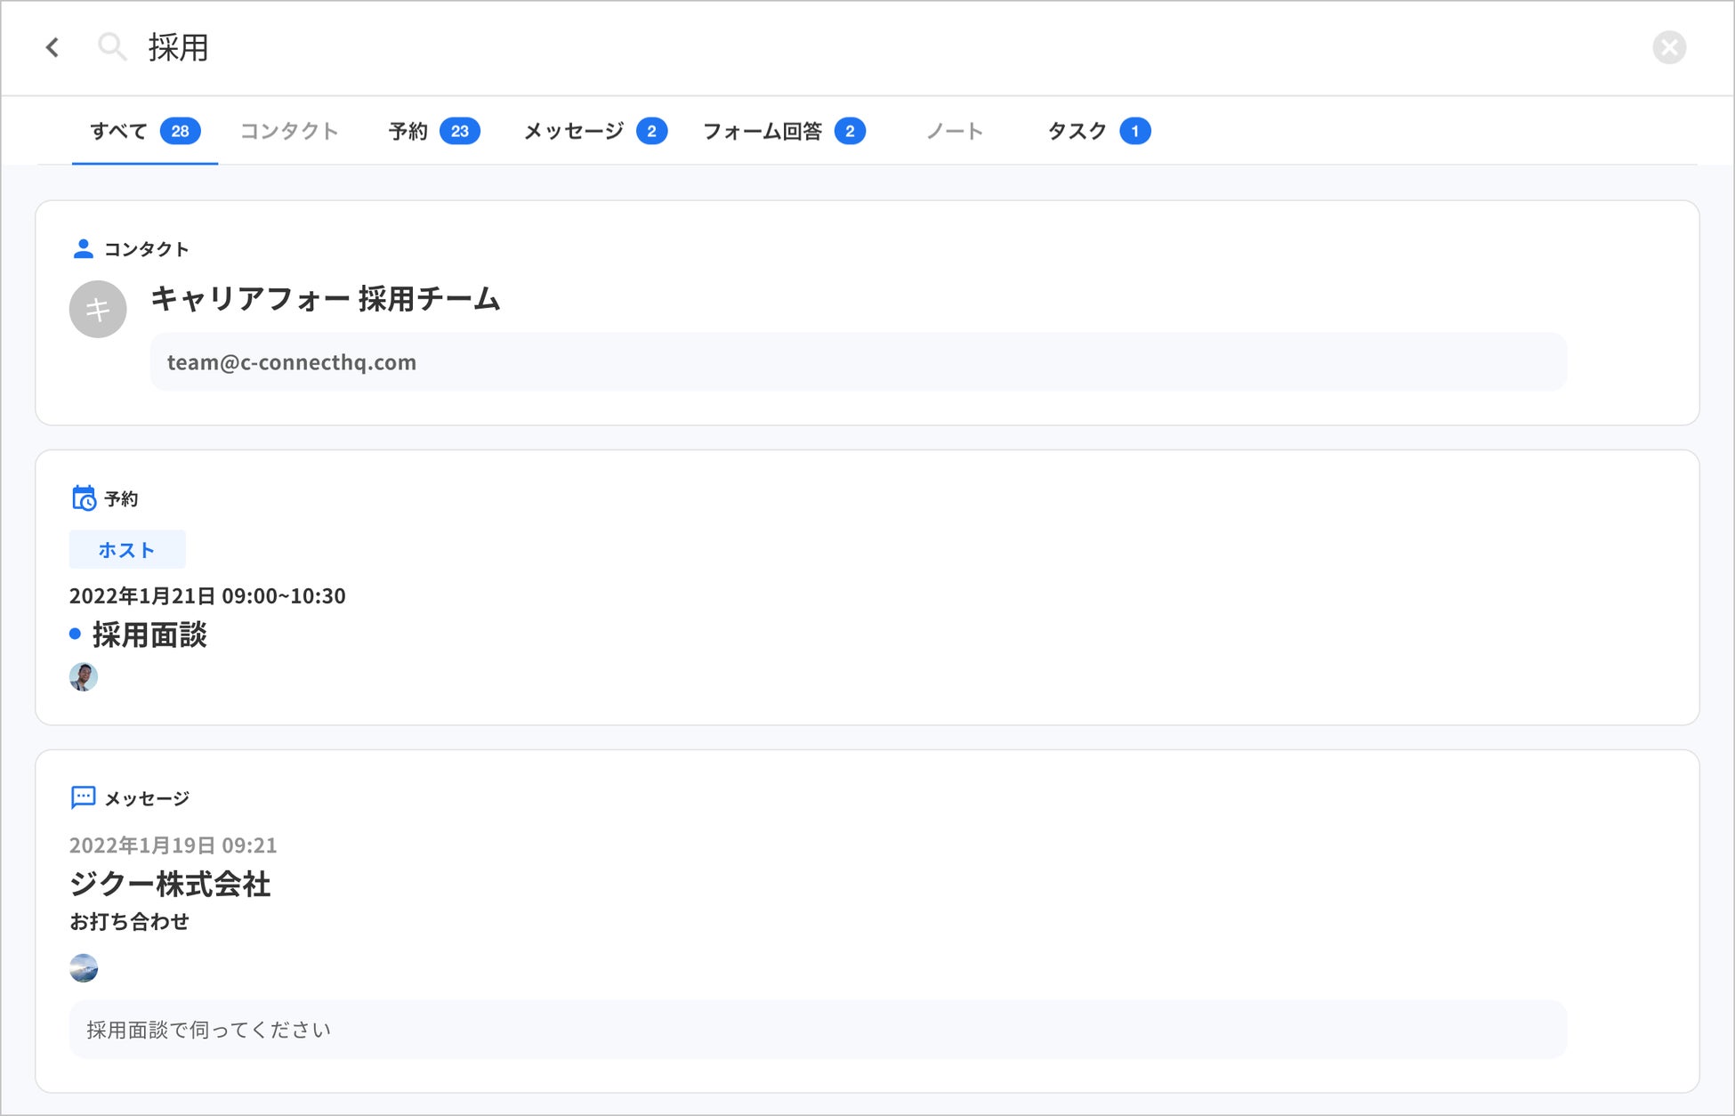This screenshot has height=1116, width=1735.
Task: Click the キ avatar circle for キャリアフォー 採用チーム
Action: 98,309
